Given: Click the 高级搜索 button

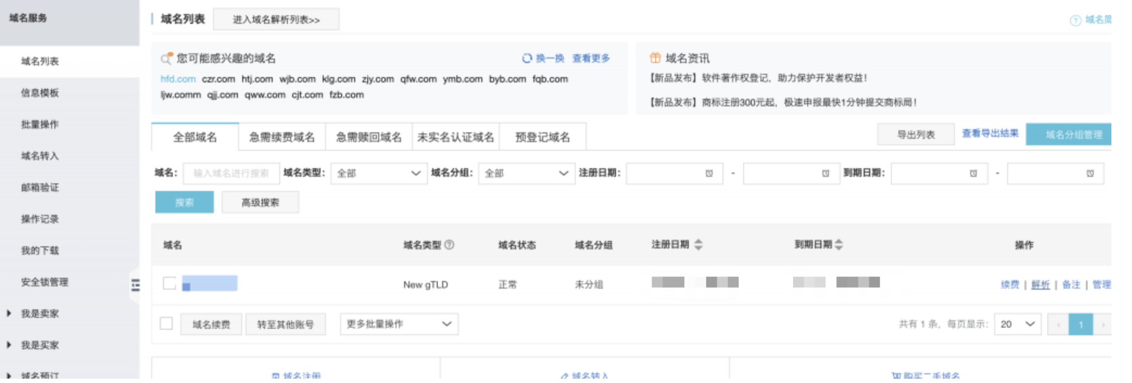Looking at the screenshot, I should (x=260, y=202).
